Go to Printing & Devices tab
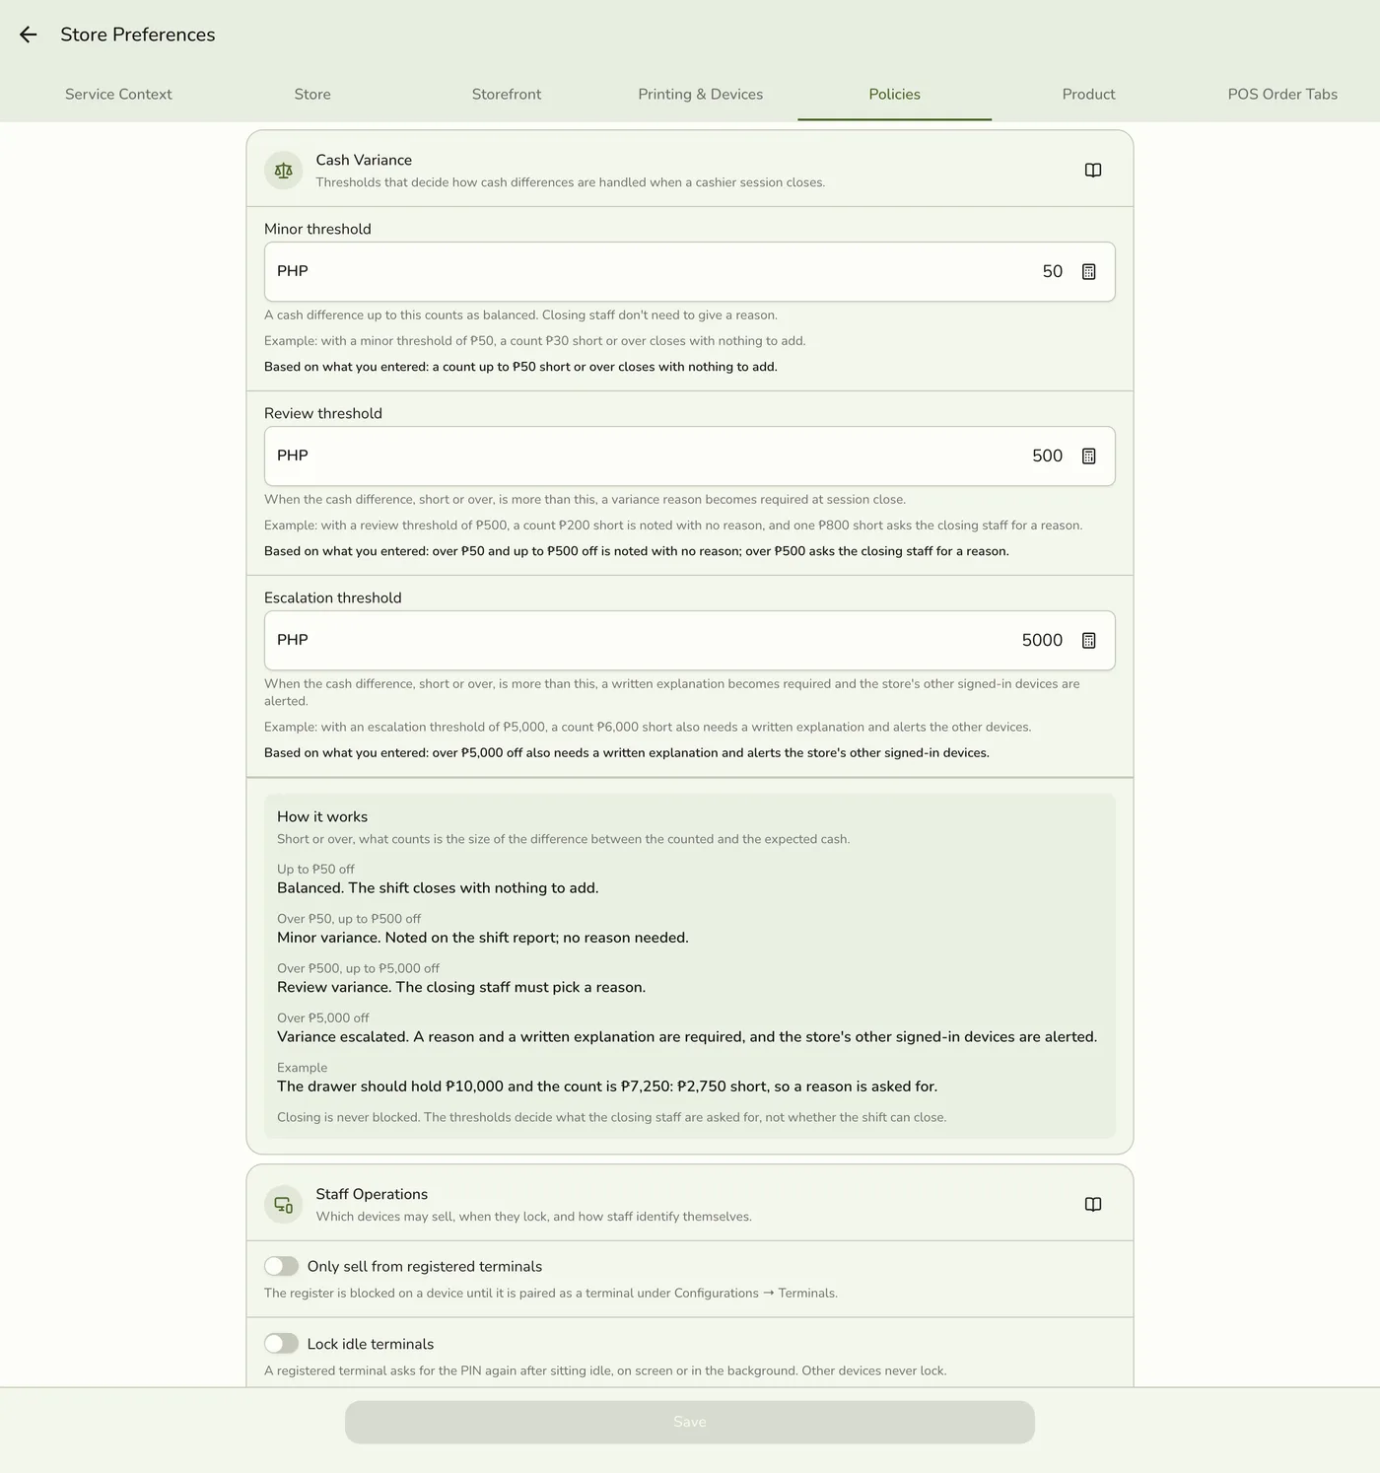Image resolution: width=1380 pixels, height=1473 pixels. (x=701, y=95)
